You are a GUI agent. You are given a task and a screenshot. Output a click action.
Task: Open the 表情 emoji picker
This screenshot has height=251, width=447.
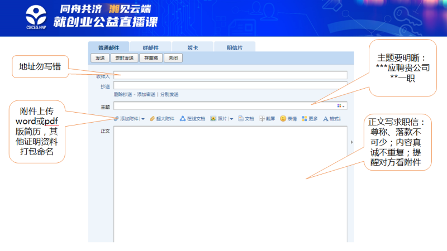(283, 119)
